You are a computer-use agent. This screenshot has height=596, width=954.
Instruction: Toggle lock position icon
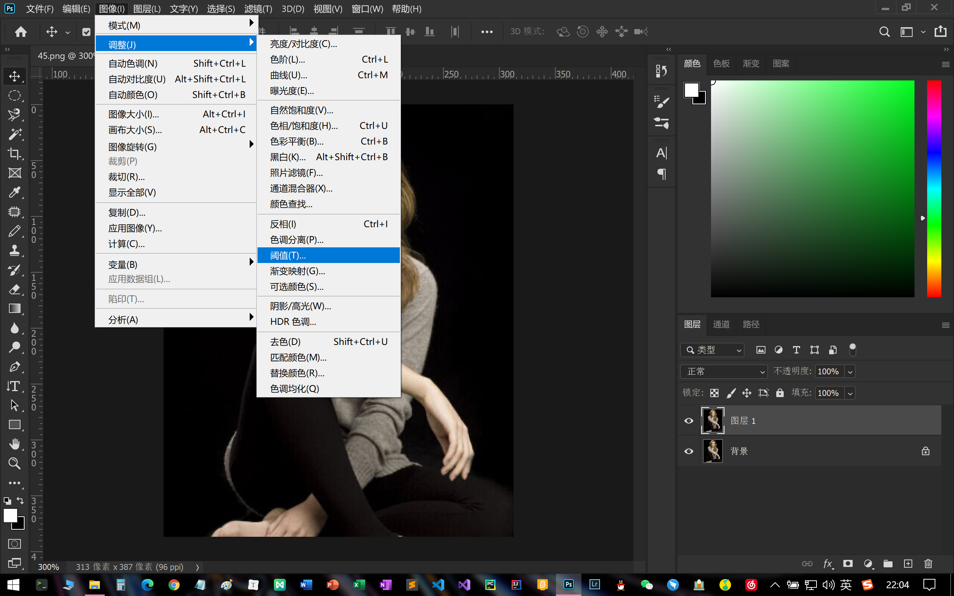pos(747,393)
